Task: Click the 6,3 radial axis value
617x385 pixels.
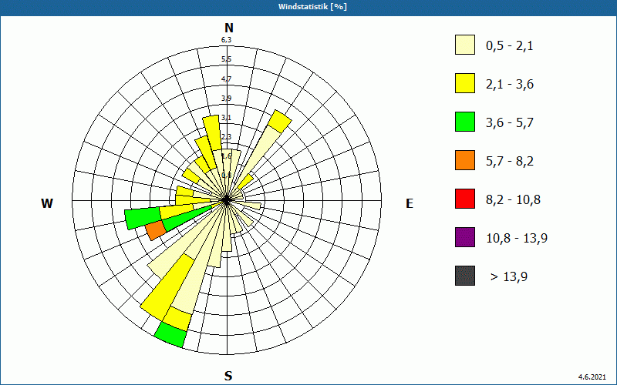Action: click(226, 40)
